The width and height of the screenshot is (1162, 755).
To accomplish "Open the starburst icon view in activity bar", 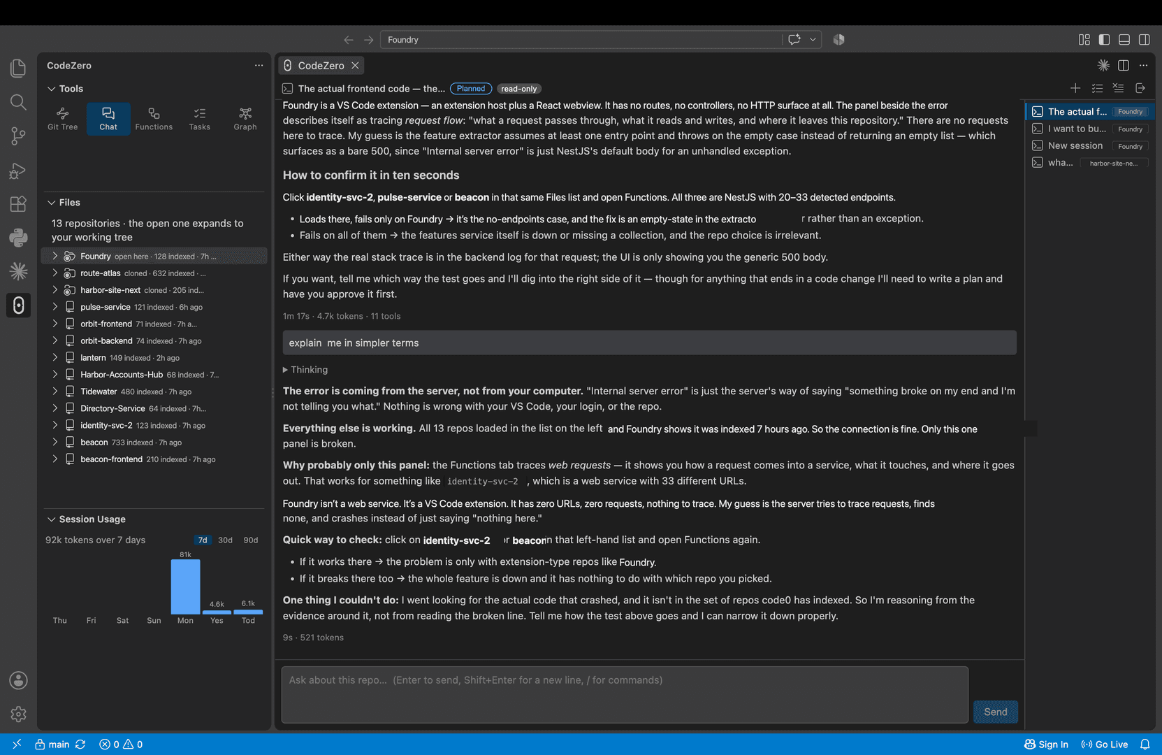I will [x=18, y=271].
